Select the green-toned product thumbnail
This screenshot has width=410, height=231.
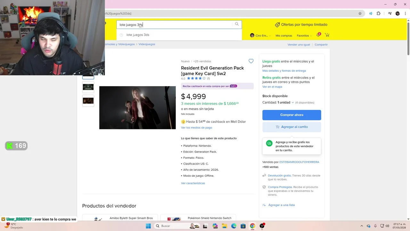click(88, 87)
